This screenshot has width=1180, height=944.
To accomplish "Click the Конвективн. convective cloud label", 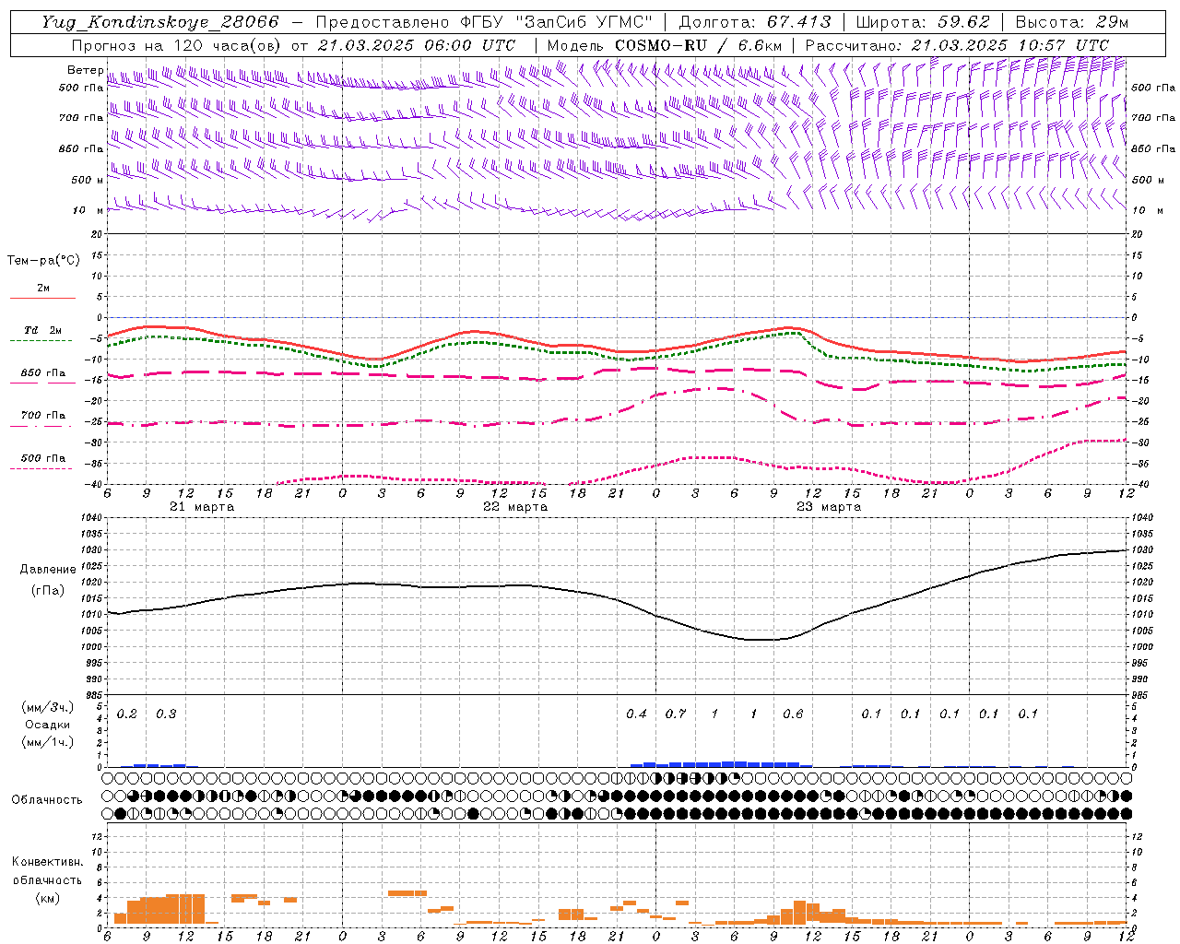I will [47, 863].
